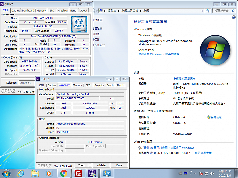Click the Tools button in CPU-Z
Viewport: 238px width, 178px height.
pos(82,165)
